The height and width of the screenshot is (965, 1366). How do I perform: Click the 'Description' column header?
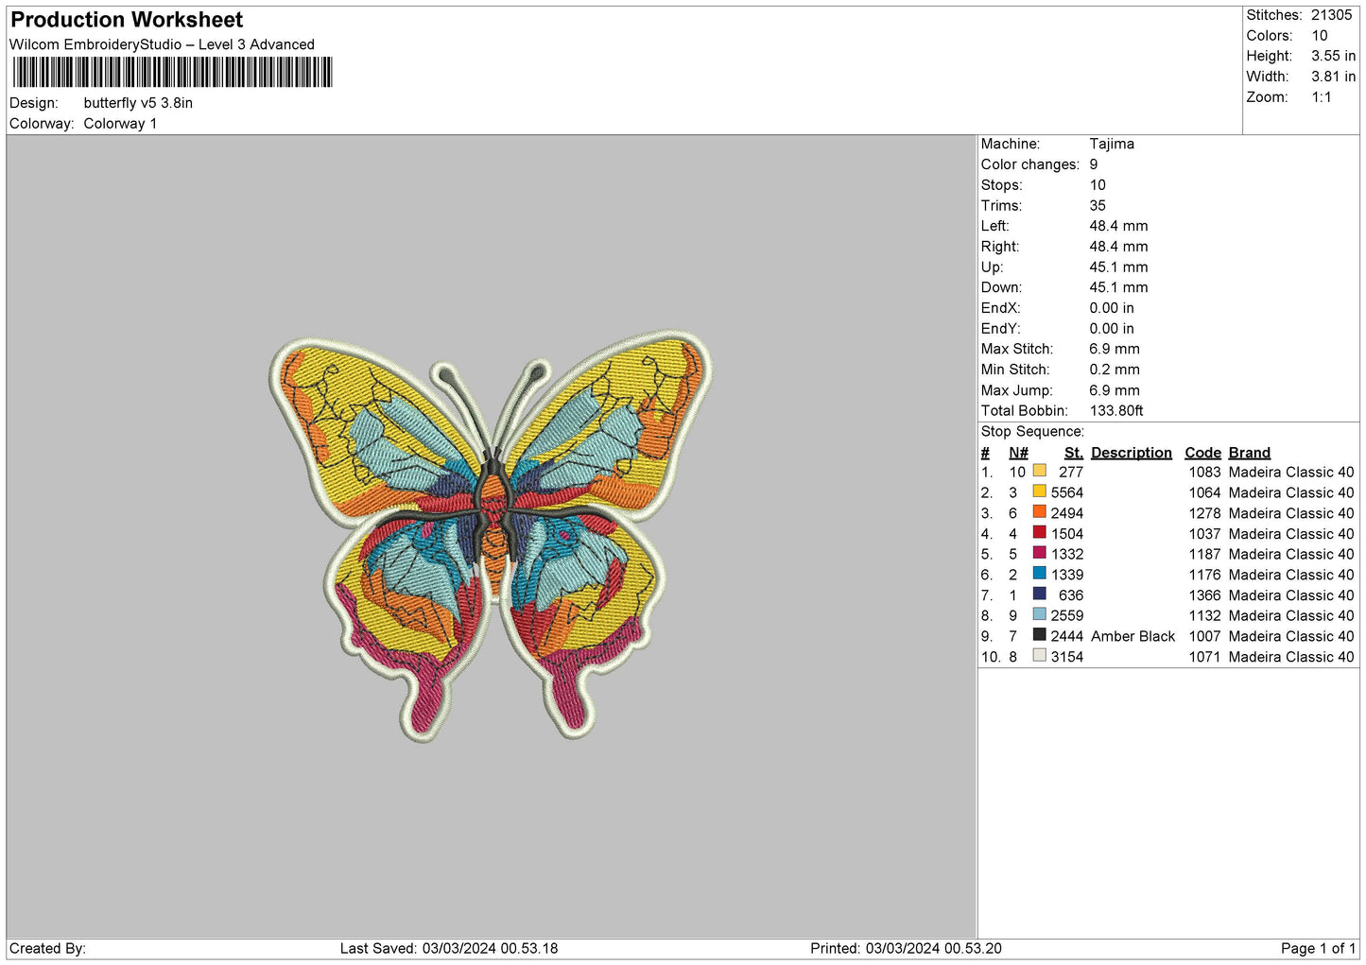tap(1131, 453)
